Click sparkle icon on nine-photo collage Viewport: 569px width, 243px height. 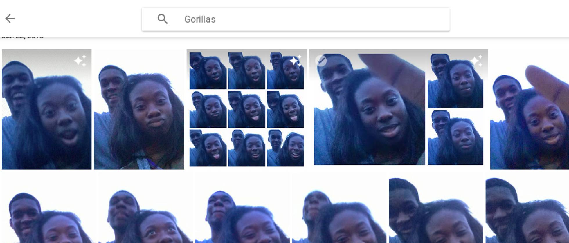point(296,61)
